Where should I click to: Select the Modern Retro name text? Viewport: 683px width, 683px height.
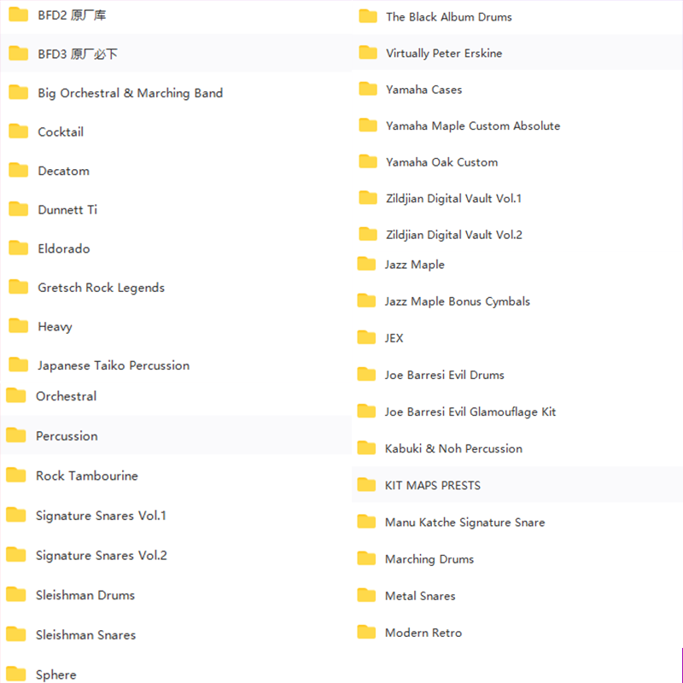[423, 633]
